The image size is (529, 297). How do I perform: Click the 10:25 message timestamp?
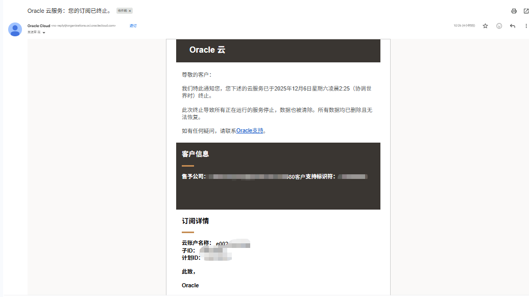[464, 26]
